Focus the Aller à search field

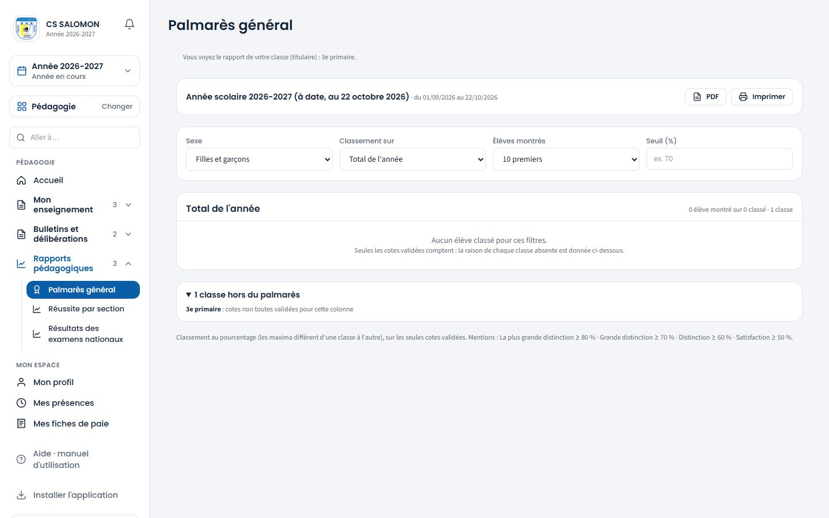(74, 138)
